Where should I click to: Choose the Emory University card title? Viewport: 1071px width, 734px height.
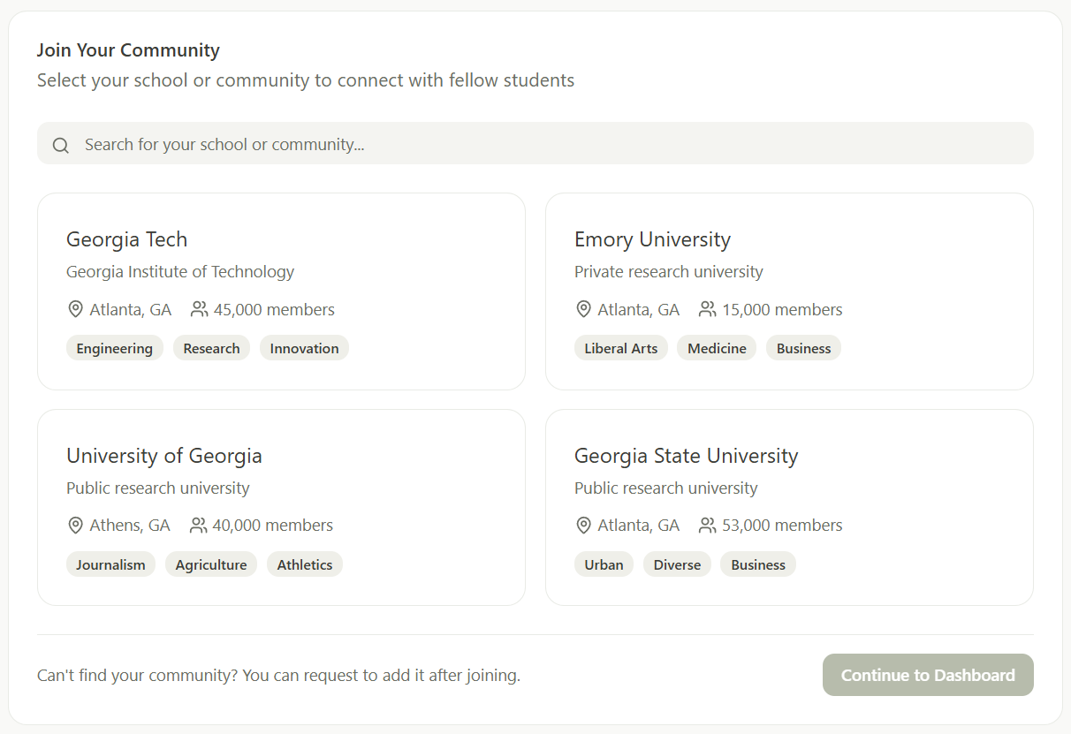pos(652,239)
